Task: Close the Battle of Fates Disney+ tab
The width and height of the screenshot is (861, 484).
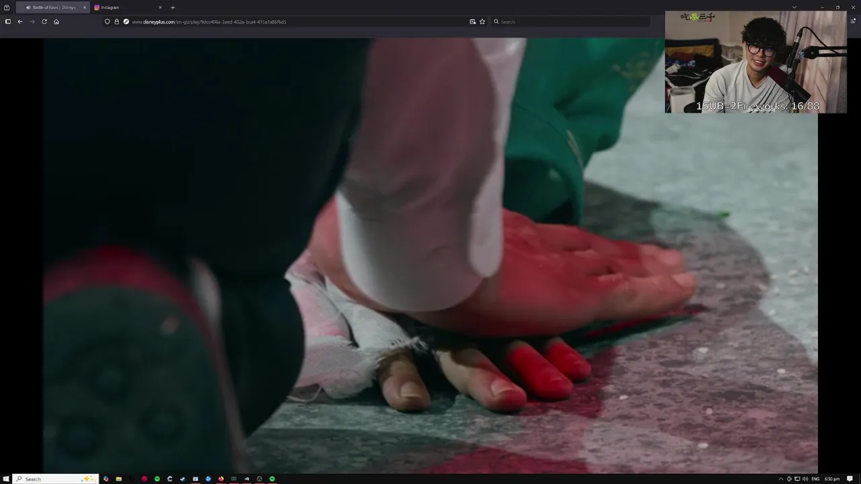Action: [x=85, y=7]
